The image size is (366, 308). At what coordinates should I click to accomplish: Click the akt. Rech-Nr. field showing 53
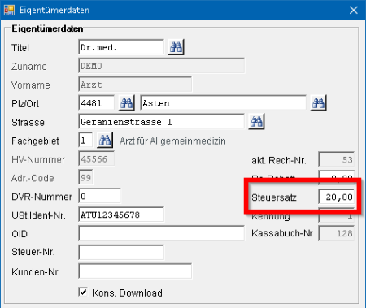coord(337,159)
